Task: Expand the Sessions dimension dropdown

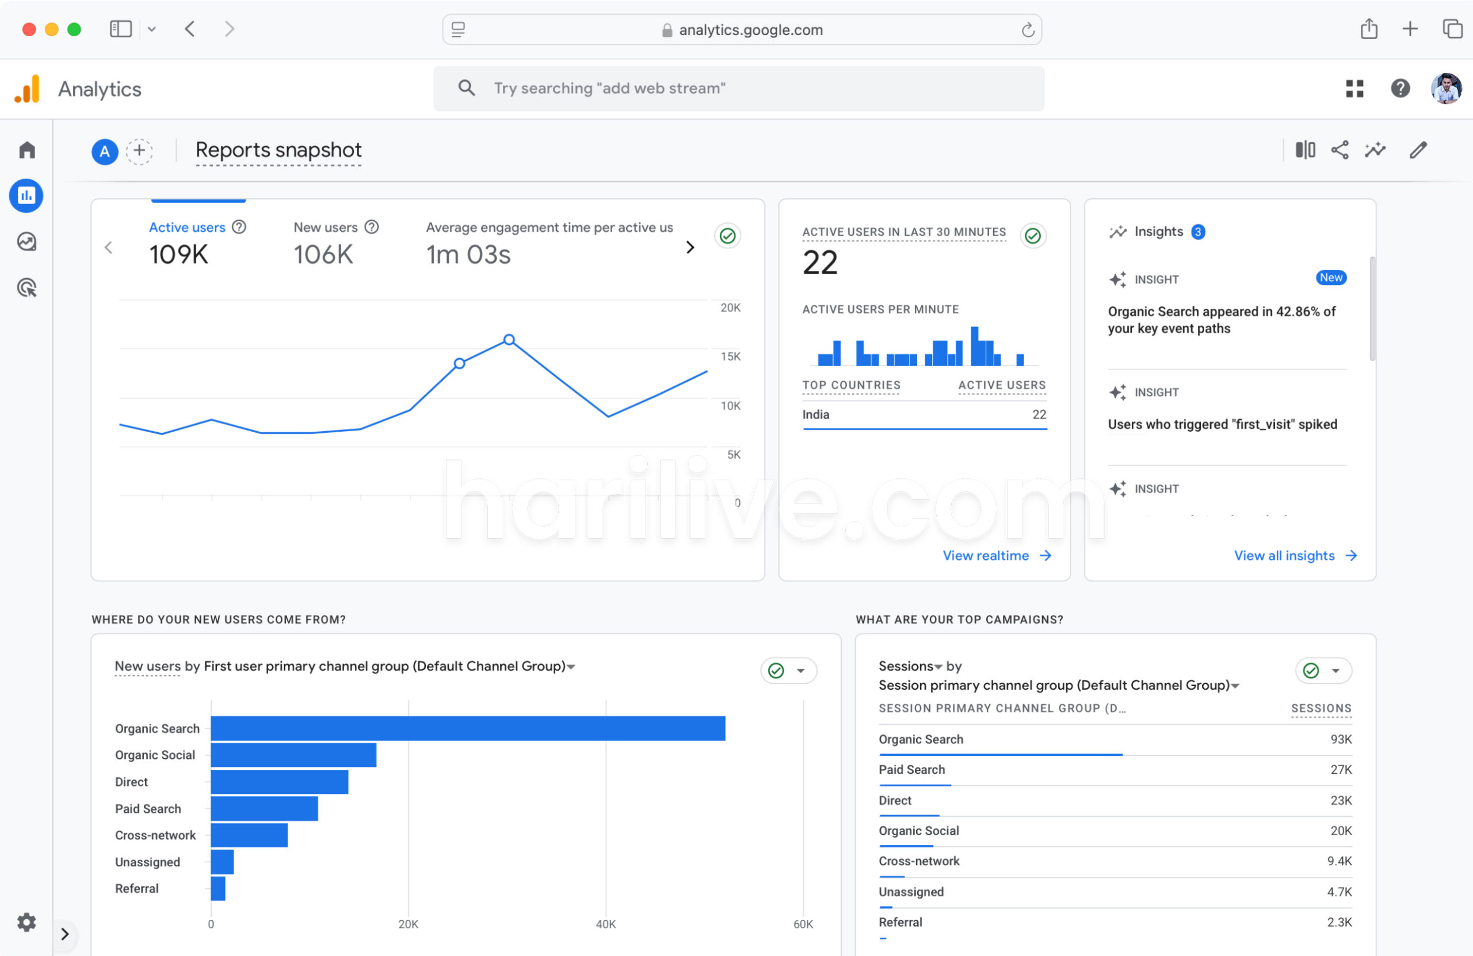Action: click(x=938, y=666)
